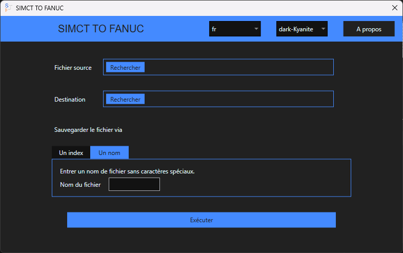Open the language dropdown showing fr
The width and height of the screenshot is (403, 253).
235,29
